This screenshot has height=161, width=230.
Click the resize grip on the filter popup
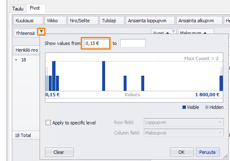point(226,157)
